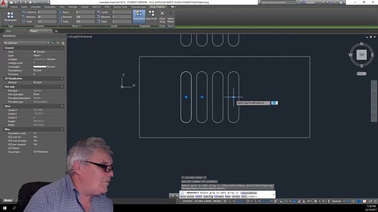Image resolution: width=378 pixels, height=212 pixels.
Task: Collapse the 3D Visualization section
Action: (x=62, y=78)
